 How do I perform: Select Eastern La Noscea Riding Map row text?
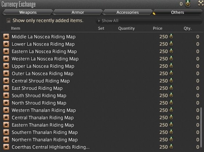pos(44,52)
